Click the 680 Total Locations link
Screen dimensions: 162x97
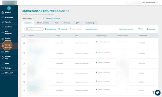pyautogui.click(x=53, y=18)
